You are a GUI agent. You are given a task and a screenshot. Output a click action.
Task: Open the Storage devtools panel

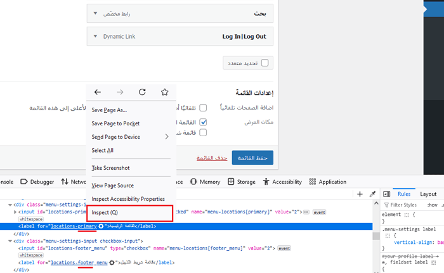point(241,182)
